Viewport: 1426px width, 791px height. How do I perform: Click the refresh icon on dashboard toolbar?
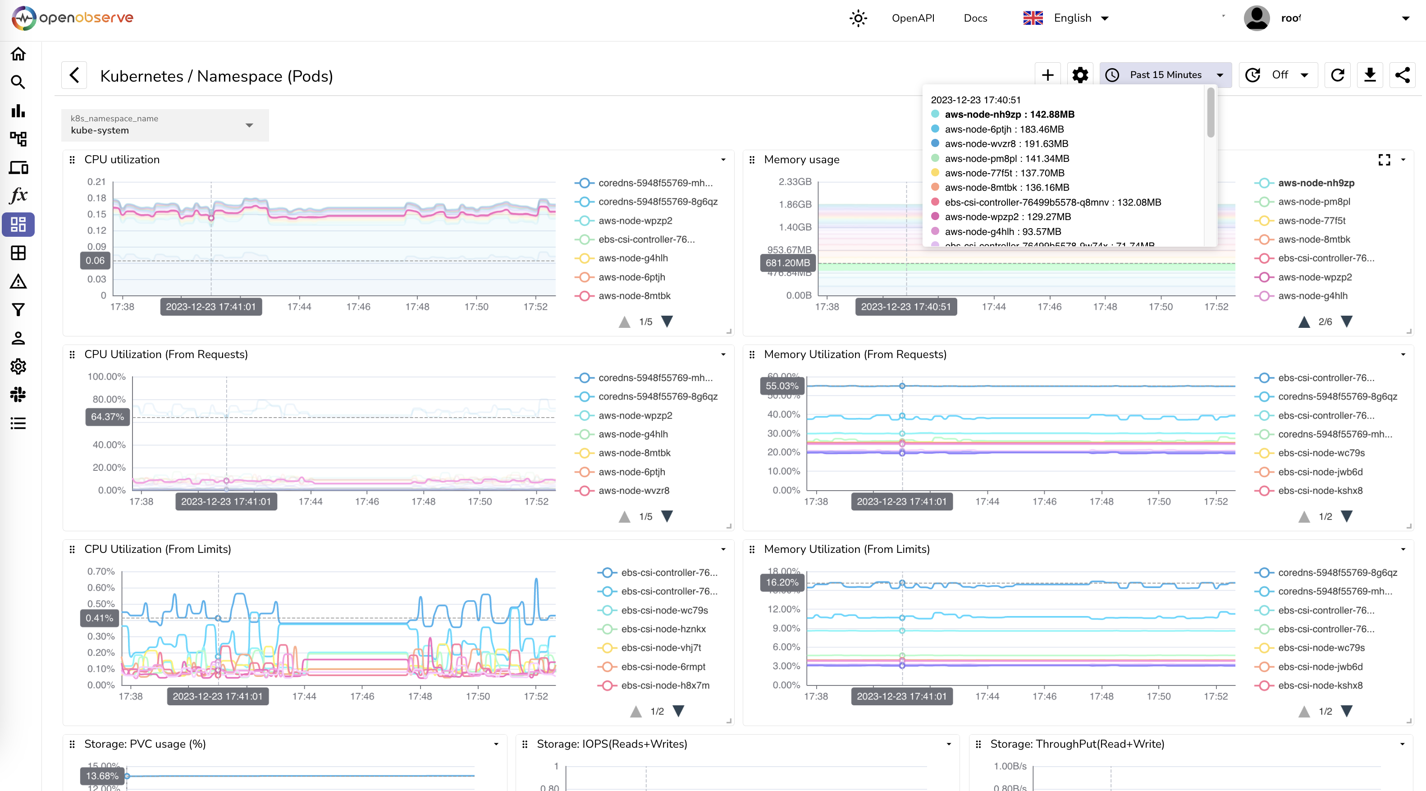1337,75
